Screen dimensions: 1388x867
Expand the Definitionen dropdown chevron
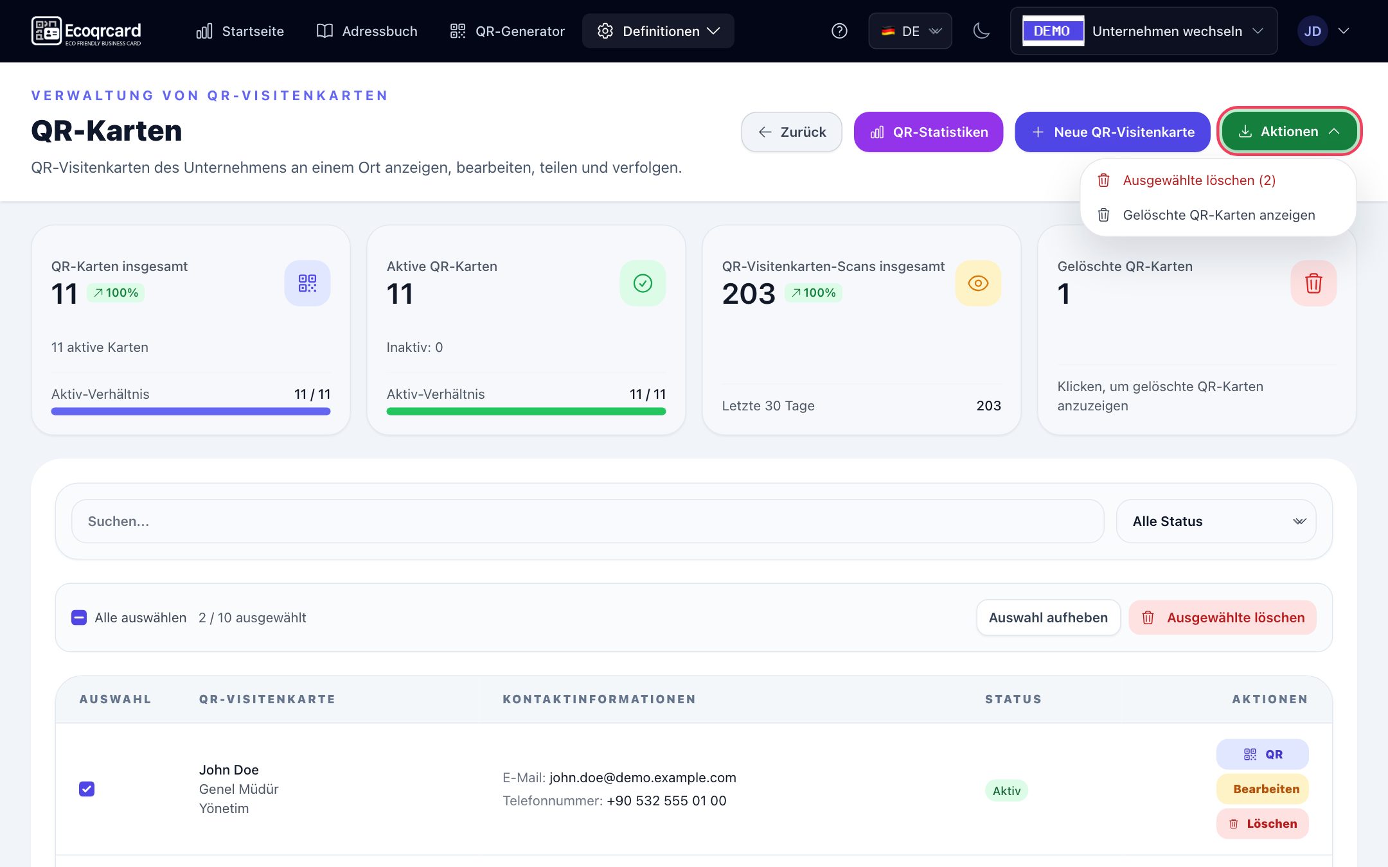713,31
